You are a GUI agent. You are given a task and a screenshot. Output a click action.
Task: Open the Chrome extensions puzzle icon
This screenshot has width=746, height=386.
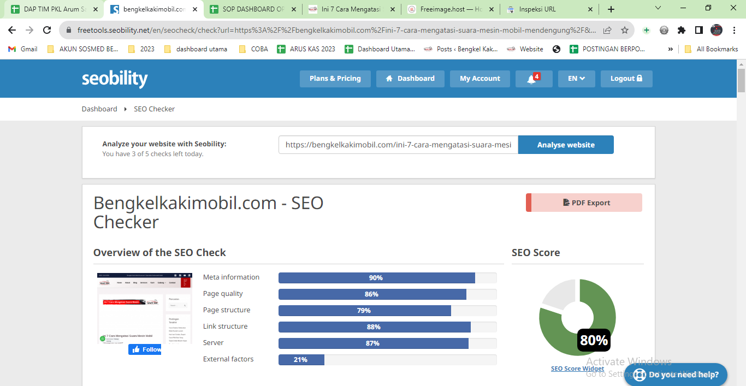682,30
